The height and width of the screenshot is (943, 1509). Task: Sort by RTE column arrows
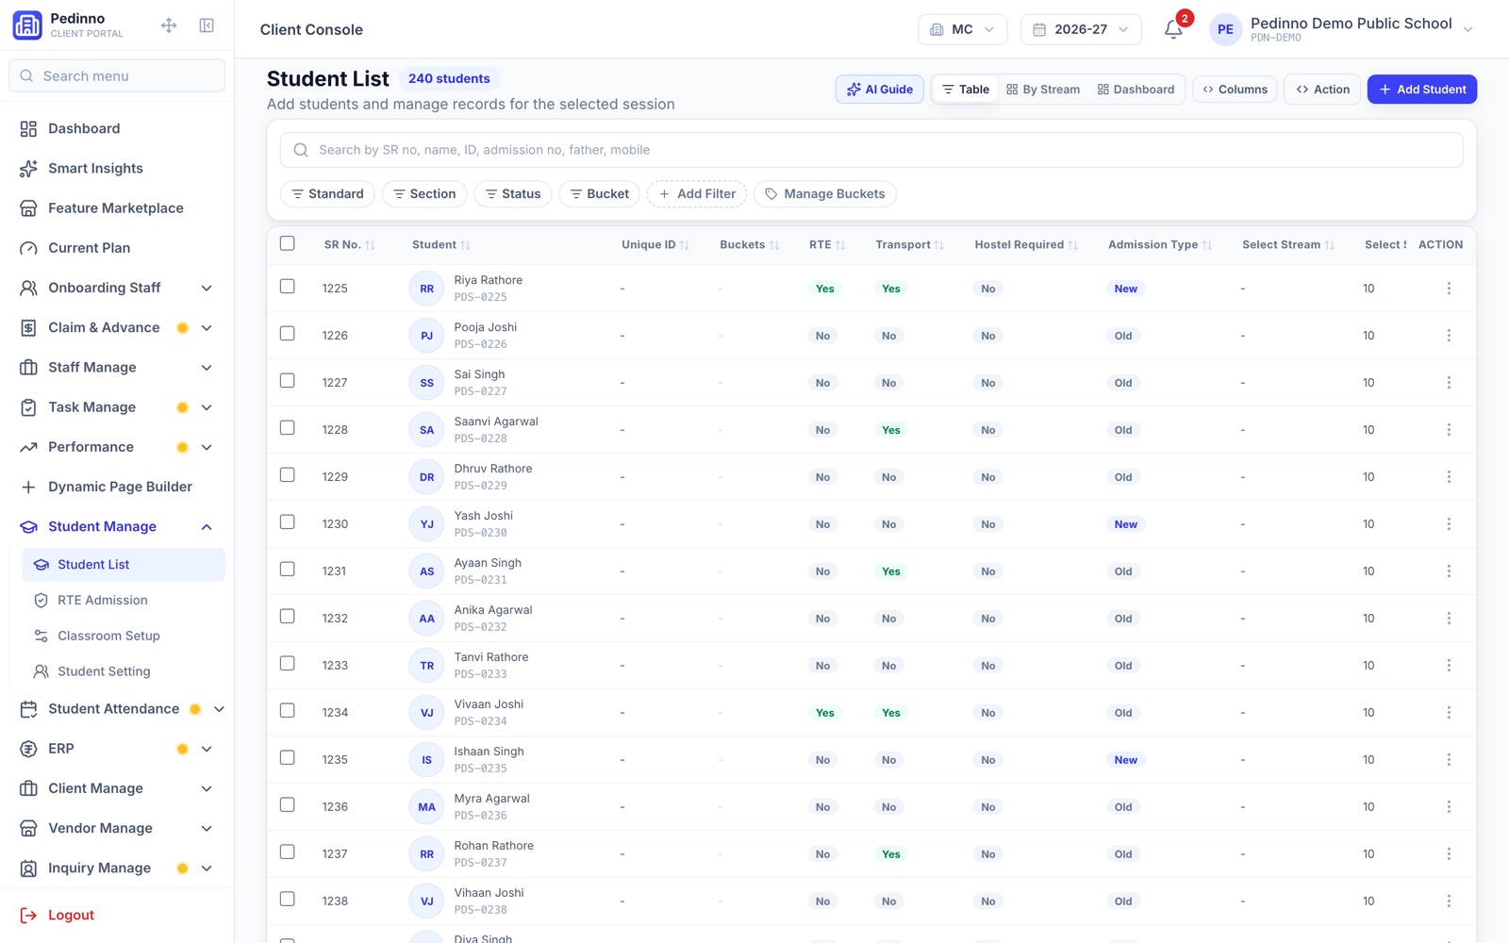click(x=840, y=245)
